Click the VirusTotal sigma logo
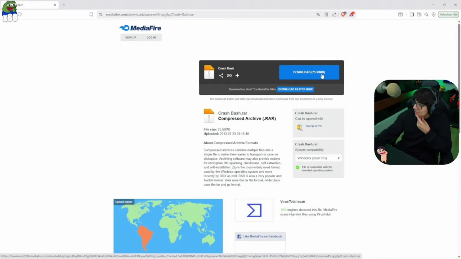 click(x=254, y=210)
